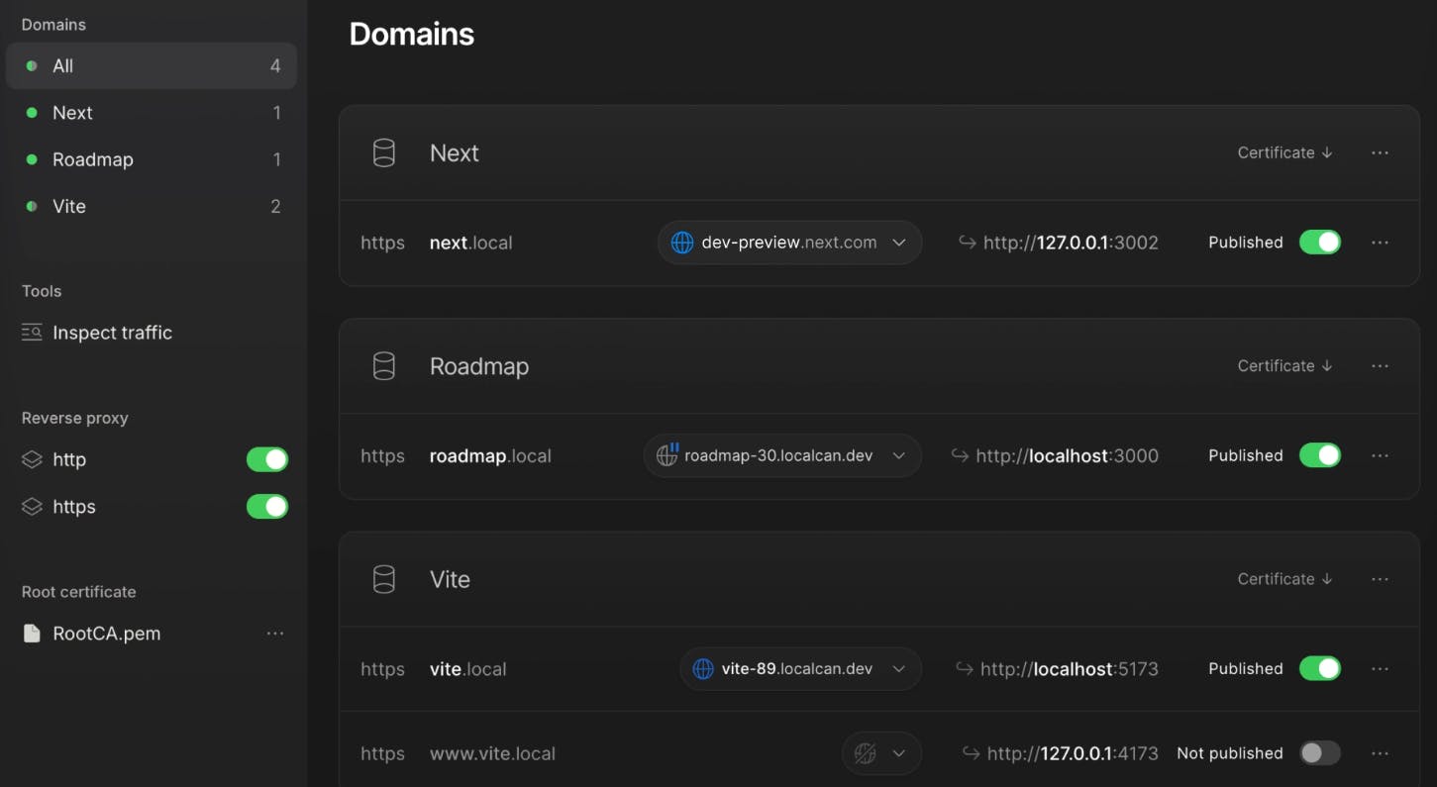Disable the http reverse proxy switch
This screenshot has height=787, width=1437.
[x=267, y=459]
